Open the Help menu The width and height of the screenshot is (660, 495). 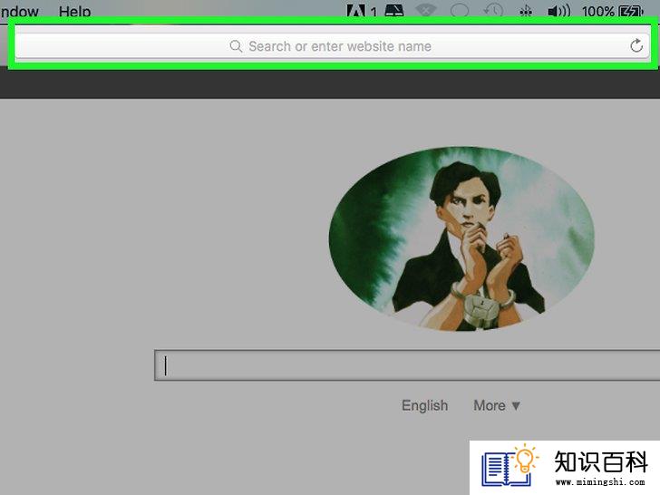[x=74, y=12]
